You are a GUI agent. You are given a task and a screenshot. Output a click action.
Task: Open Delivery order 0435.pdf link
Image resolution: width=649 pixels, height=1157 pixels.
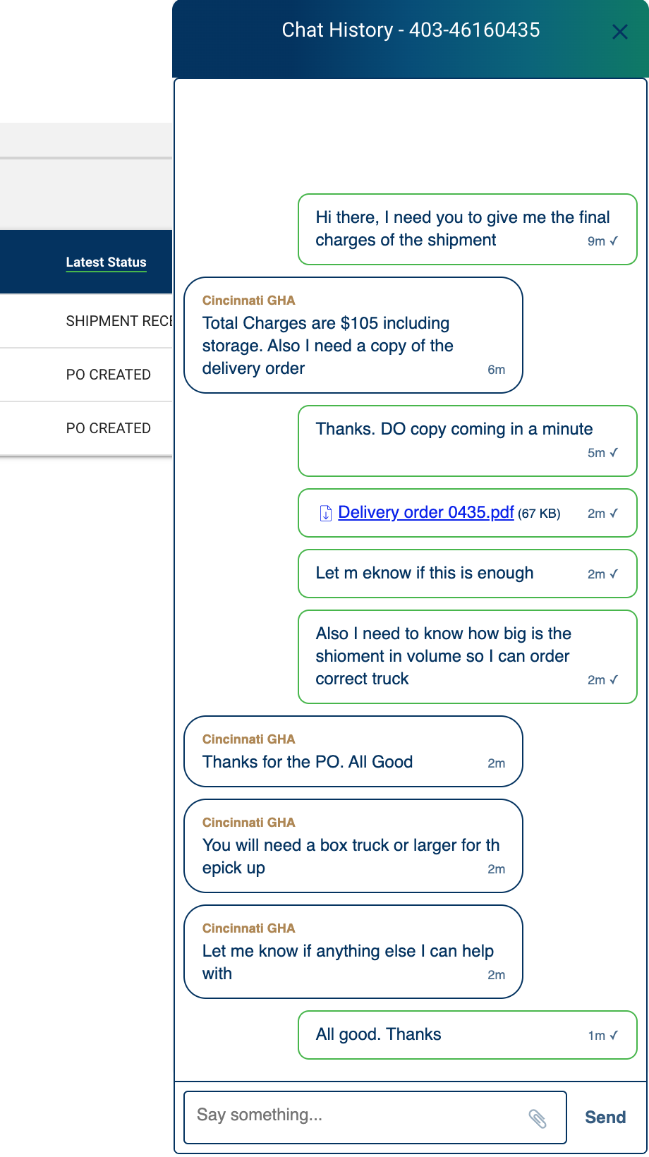click(x=426, y=512)
